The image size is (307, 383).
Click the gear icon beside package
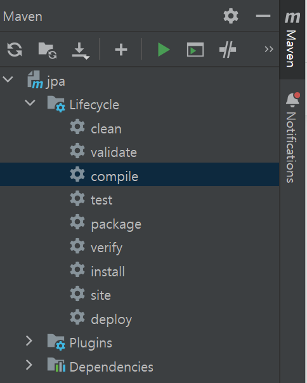pos(77,222)
